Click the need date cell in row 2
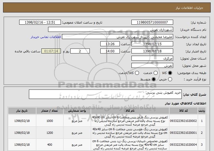This screenshot has height=151, width=214. 22,133
